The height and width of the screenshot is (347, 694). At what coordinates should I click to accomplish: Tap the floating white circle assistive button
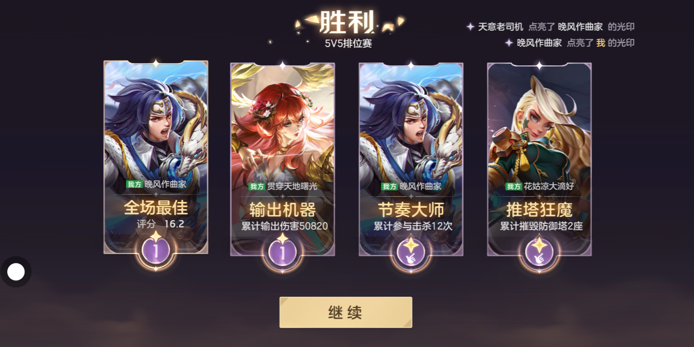[x=16, y=272]
